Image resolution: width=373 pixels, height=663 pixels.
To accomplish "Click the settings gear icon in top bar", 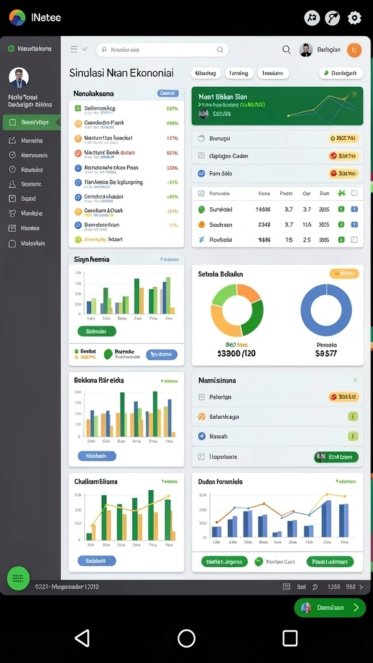I will click(354, 17).
